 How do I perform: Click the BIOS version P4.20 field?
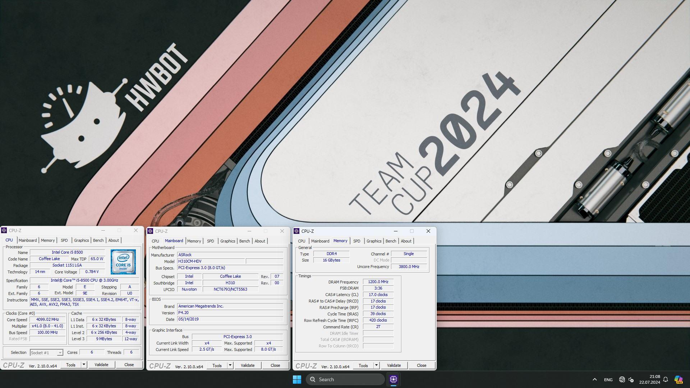click(x=230, y=313)
